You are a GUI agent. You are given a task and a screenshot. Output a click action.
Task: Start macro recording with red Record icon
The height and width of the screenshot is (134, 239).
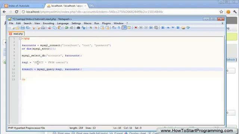click(x=136, y=28)
